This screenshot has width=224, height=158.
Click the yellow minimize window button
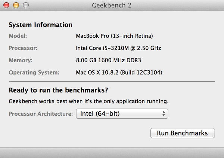[x=16, y=6]
